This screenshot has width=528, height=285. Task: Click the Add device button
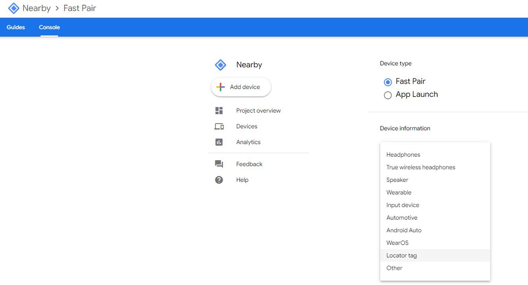click(x=241, y=87)
